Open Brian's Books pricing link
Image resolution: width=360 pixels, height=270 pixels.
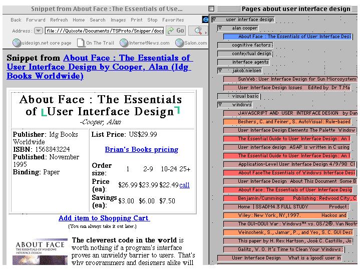pyautogui.click(x=141, y=149)
